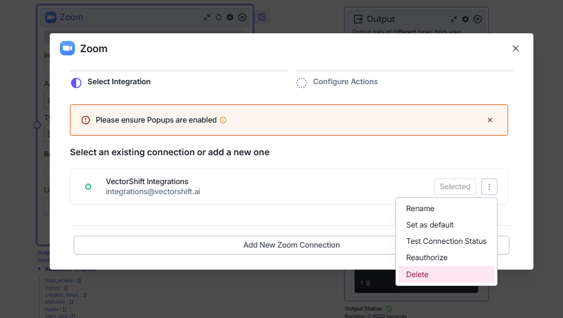Click the Zoom node left connection handle
Image resolution: width=563 pixels, height=318 pixels.
pos(37,125)
